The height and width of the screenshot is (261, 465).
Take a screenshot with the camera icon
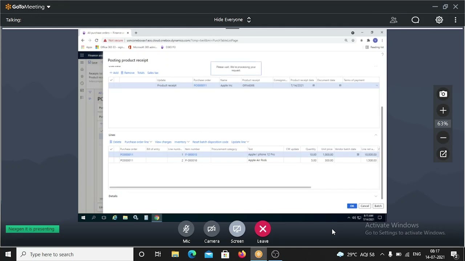(x=443, y=94)
